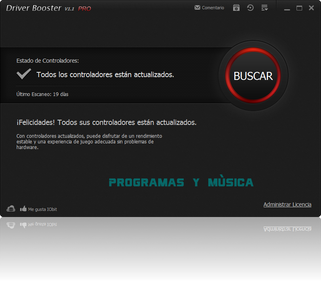321x282 pixels.
Task: Open the Administrar Licencia link
Action: pyautogui.click(x=287, y=204)
